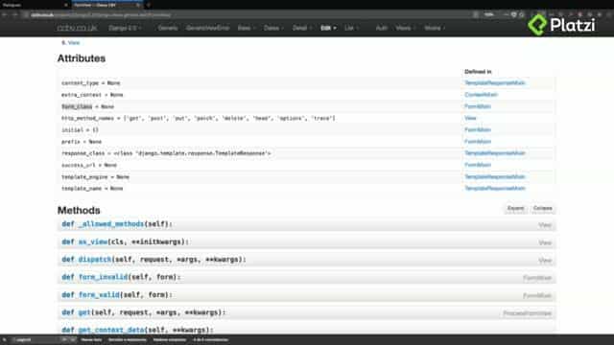Close the active FormView browser tab
Image resolution: width=614 pixels, height=345 pixels.
click(x=138, y=5)
